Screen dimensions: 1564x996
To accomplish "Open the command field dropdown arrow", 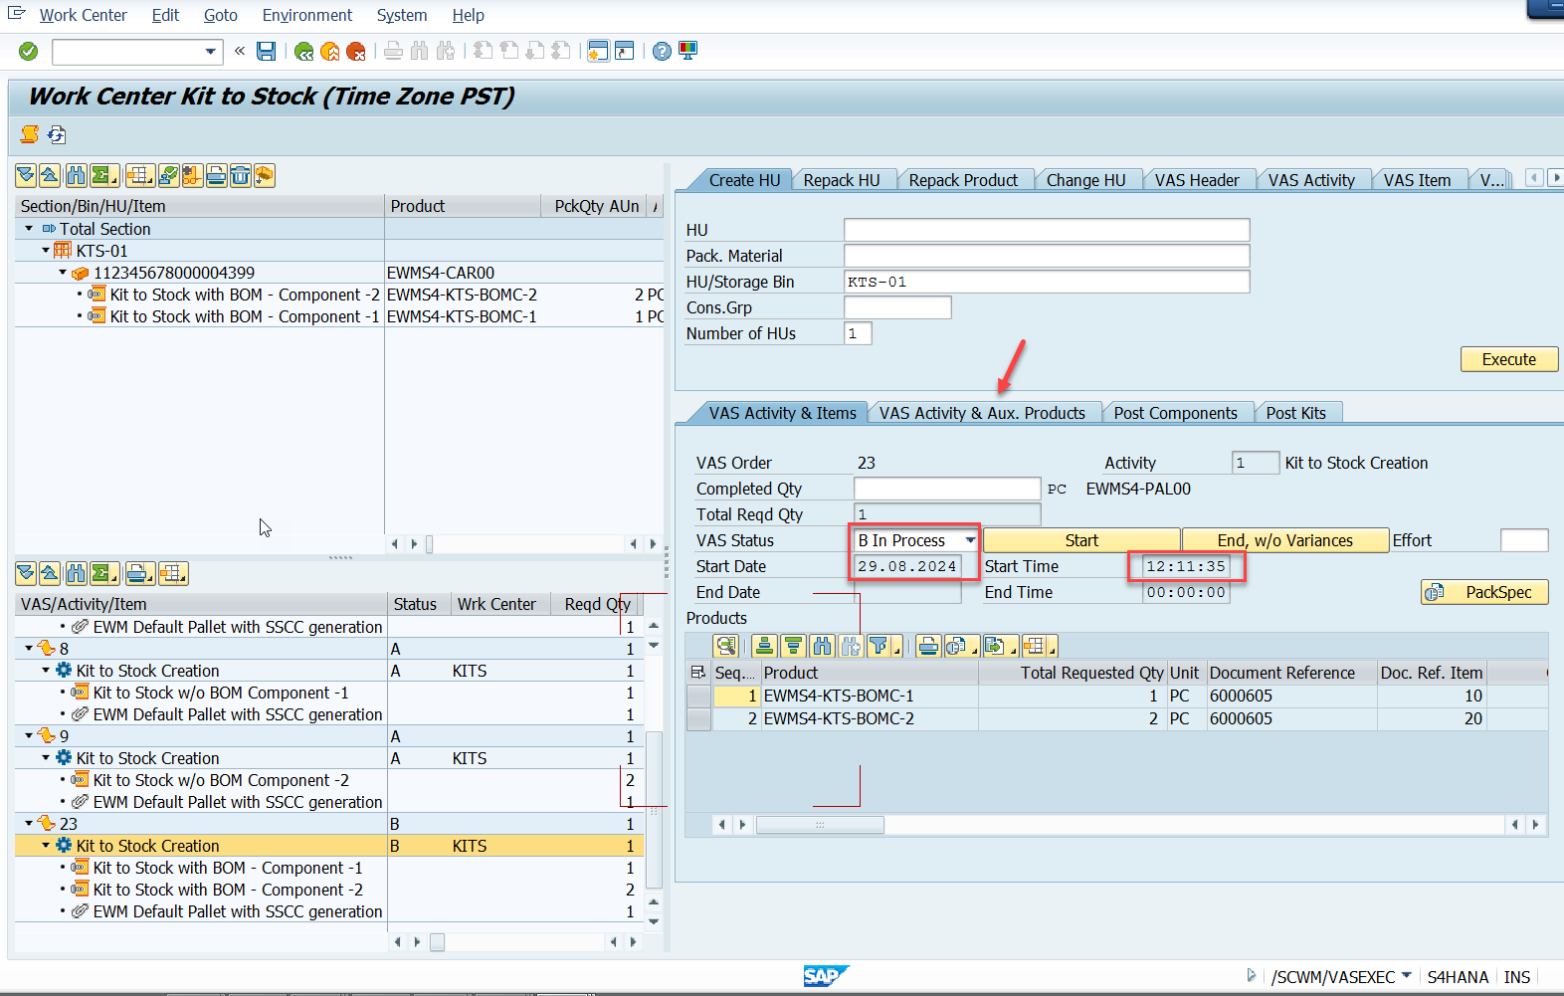I will click(210, 51).
